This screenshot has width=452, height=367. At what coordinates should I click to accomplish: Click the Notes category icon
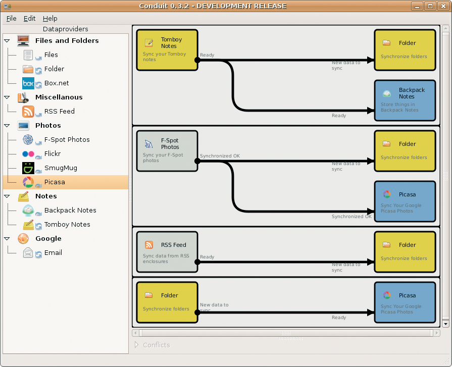[23, 196]
